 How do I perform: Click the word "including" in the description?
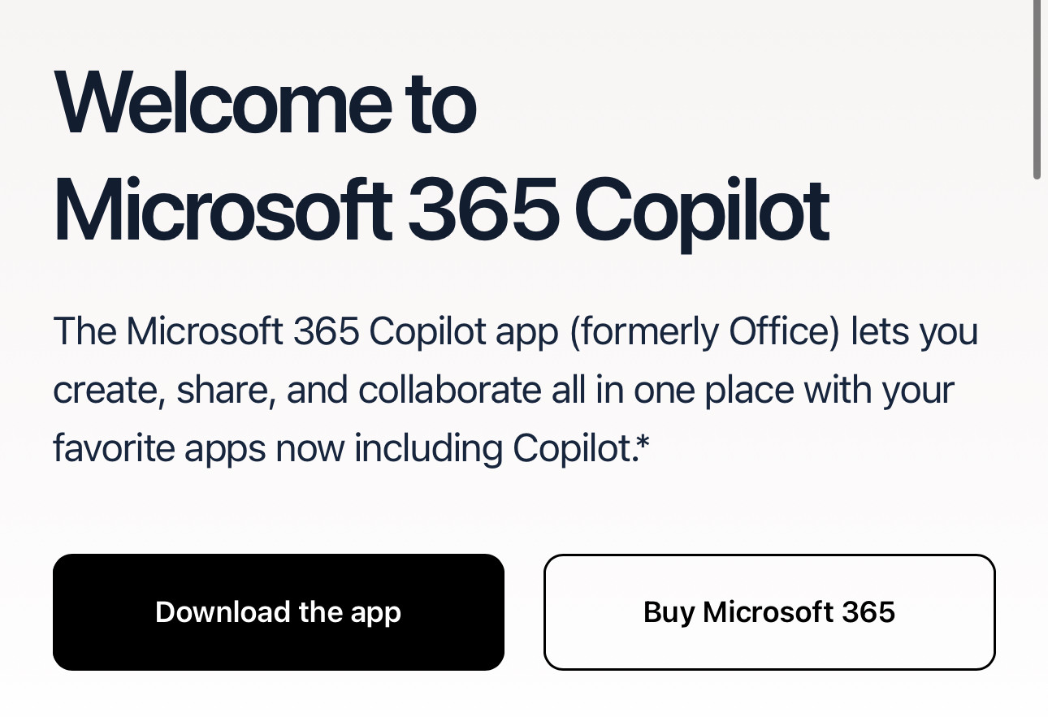click(x=427, y=448)
